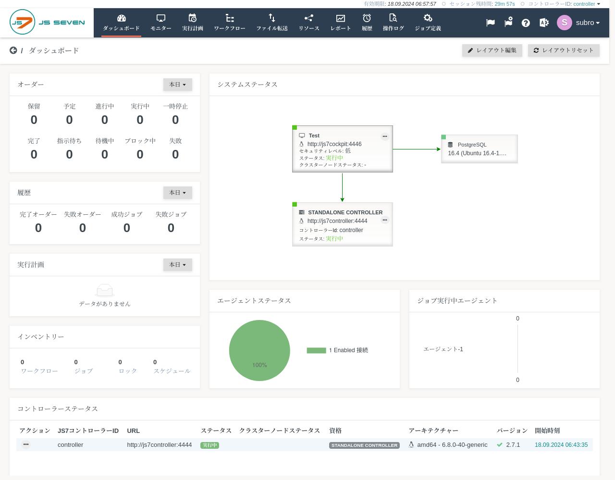
Task: Click the 1 Enabled 接続 legend swatch
Action: pyautogui.click(x=316, y=350)
